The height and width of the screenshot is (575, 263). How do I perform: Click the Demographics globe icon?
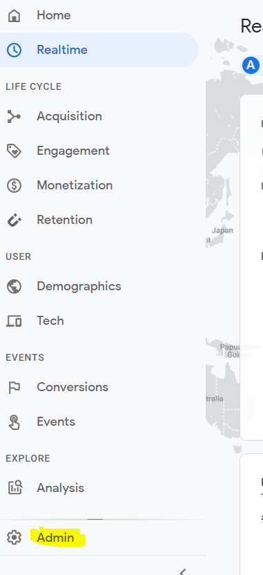14,286
